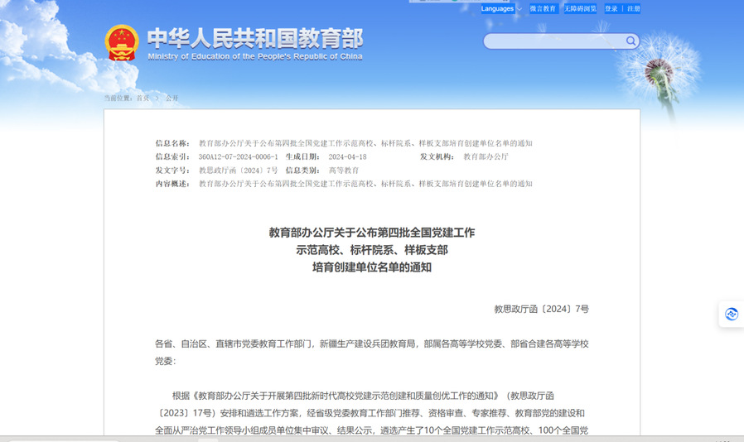
Task: Click the 发文机构 value 教育部办公厅
Action: pyautogui.click(x=486, y=156)
